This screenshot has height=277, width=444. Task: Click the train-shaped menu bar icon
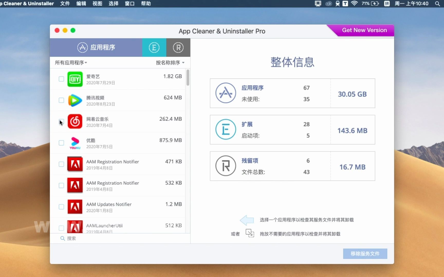(338, 4)
